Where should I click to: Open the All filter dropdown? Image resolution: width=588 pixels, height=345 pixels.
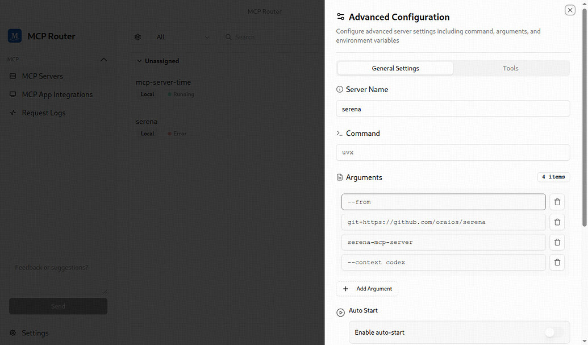click(x=182, y=37)
